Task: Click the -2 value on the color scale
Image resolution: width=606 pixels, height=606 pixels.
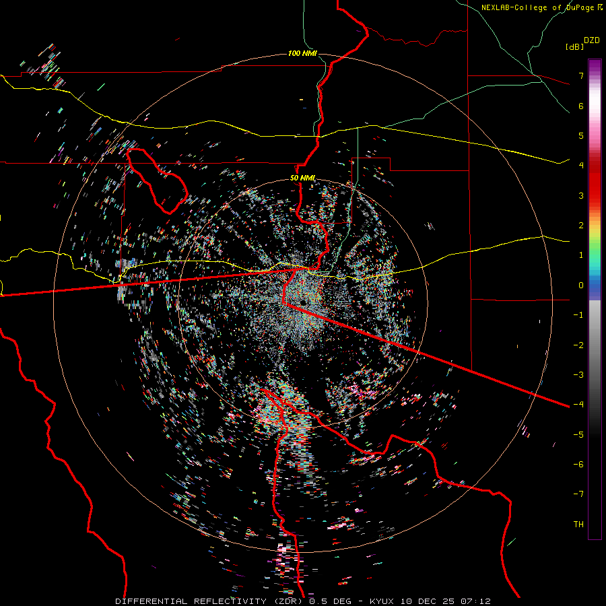Action: coord(578,345)
